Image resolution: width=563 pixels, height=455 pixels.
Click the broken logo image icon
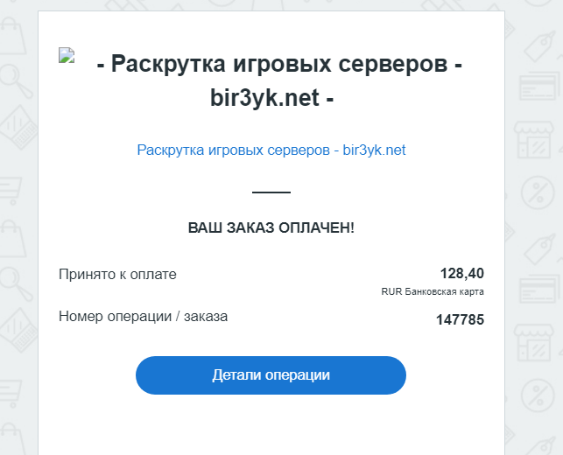pyautogui.click(x=67, y=56)
